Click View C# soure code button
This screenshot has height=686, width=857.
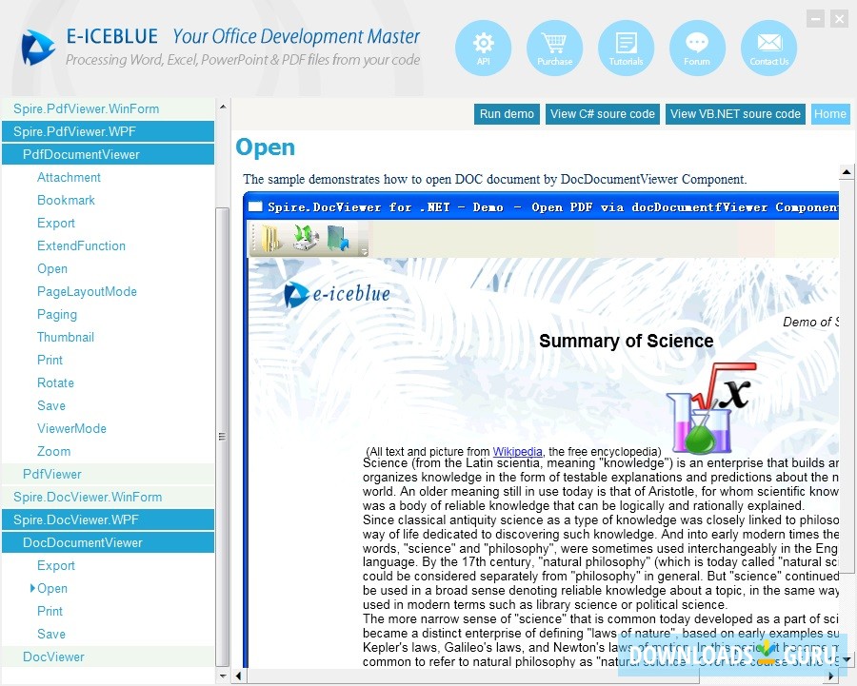603,114
